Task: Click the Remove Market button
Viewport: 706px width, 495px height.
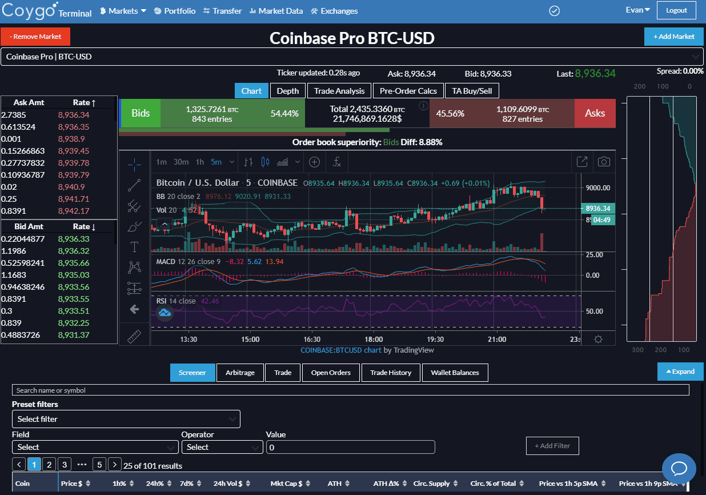Action: (35, 37)
